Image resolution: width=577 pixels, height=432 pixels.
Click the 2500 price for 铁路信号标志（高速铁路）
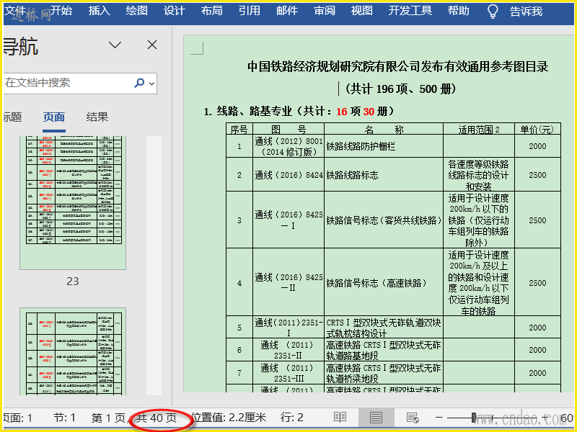point(537,283)
